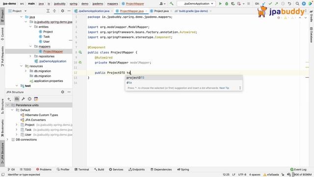Click the calendar-like icon in JPA Structure toolbar
Screen dimensions: 314x177
36,99
